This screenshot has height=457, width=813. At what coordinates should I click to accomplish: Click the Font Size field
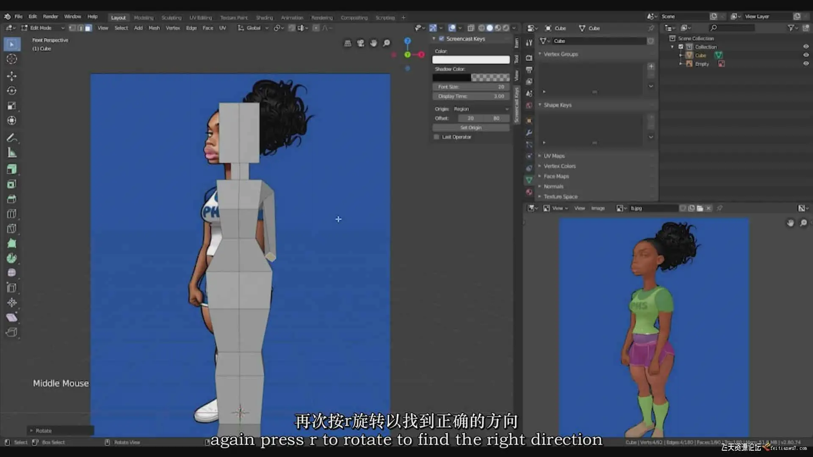[x=470, y=87]
